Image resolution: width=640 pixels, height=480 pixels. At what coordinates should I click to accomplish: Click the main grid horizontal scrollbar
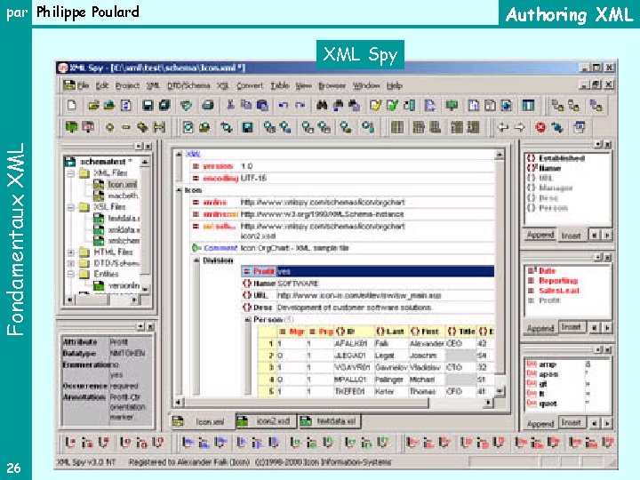pyautogui.click(x=333, y=403)
